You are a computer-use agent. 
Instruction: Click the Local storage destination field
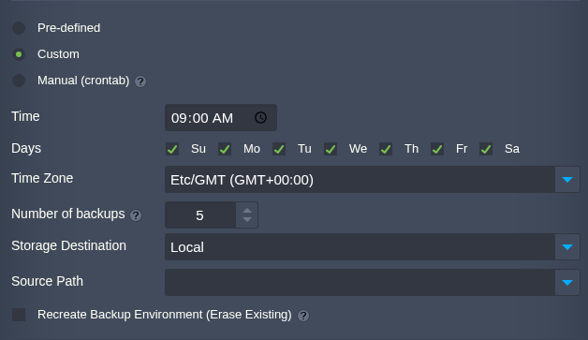click(x=360, y=247)
